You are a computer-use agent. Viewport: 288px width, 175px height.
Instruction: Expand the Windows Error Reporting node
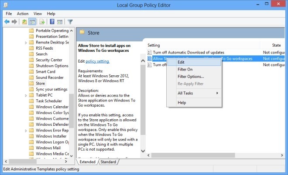pos(26,131)
